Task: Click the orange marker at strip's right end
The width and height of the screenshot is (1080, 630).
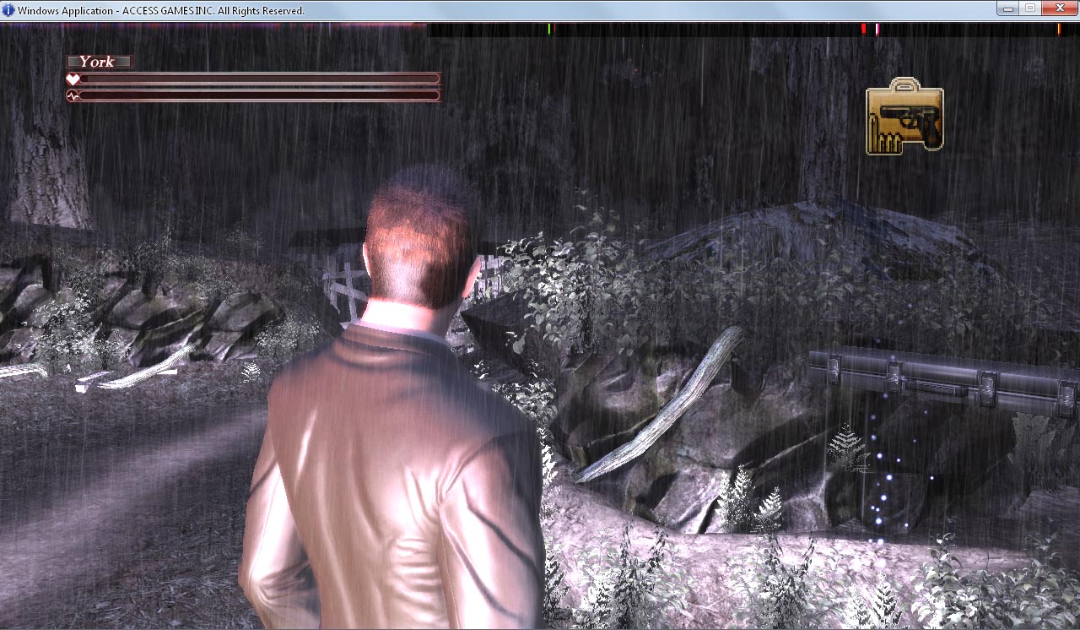Action: click(1058, 29)
